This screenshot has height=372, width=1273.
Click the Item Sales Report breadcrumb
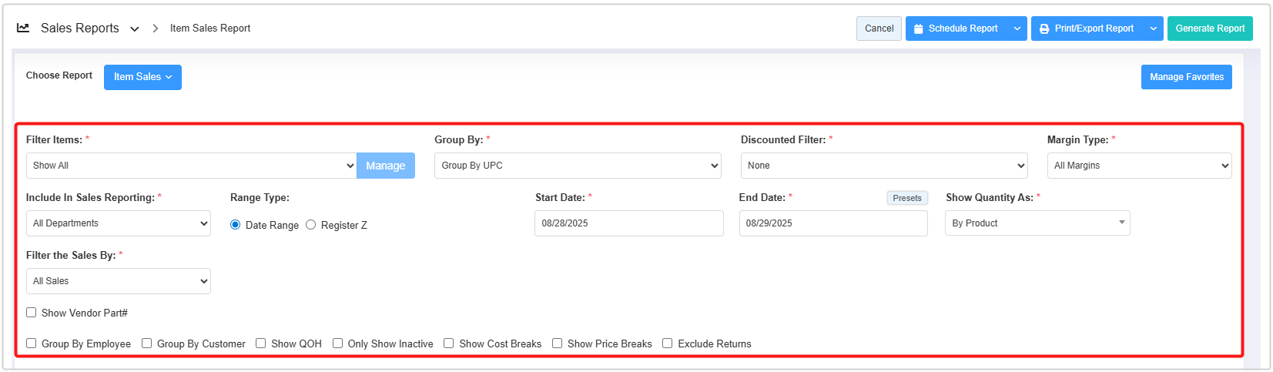(210, 28)
